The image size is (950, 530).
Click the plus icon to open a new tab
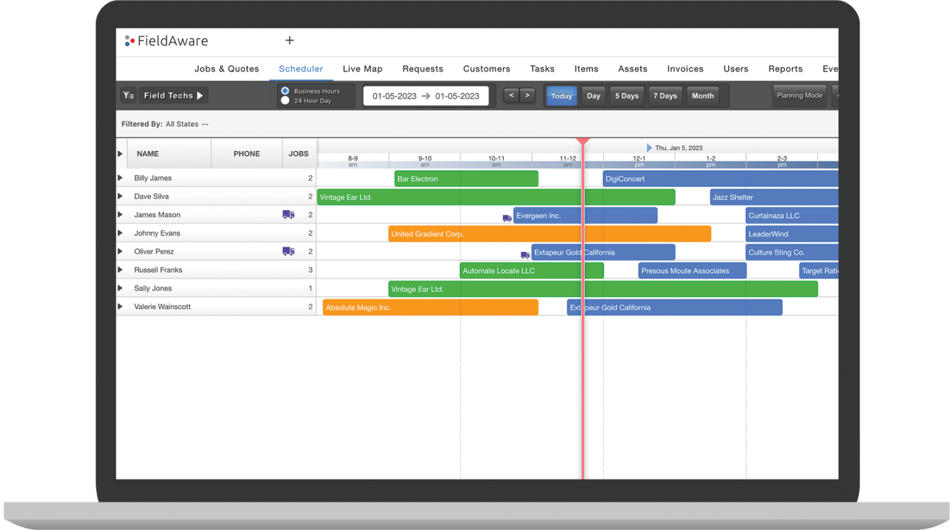click(289, 40)
